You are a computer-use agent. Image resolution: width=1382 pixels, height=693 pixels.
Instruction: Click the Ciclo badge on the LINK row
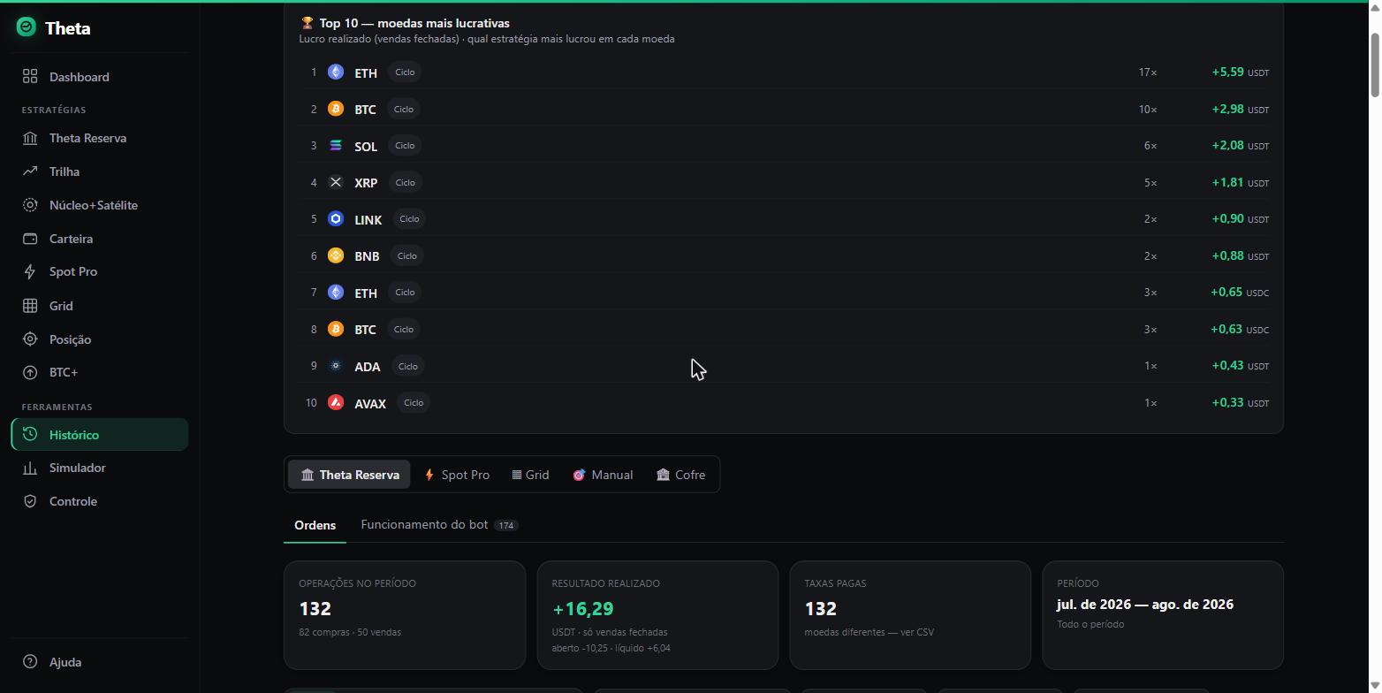409,219
